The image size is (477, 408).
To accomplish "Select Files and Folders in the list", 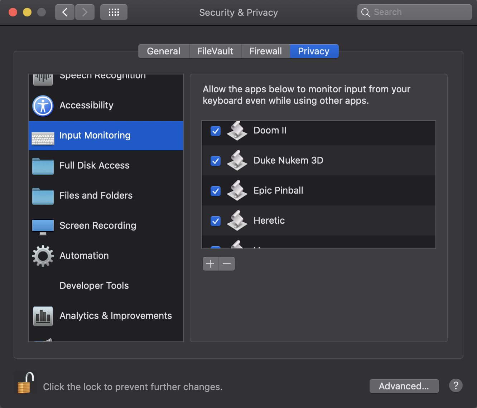I will (106, 196).
